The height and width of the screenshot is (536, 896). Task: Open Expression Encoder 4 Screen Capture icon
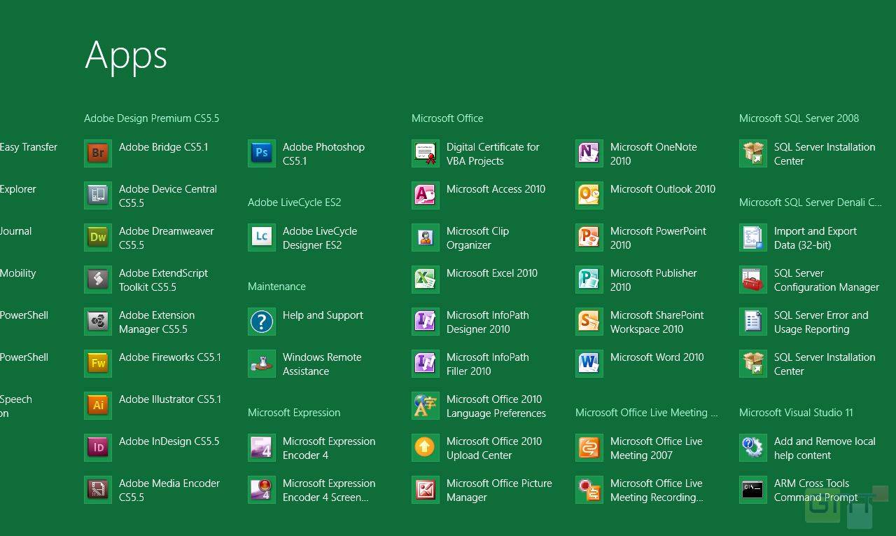point(262,490)
